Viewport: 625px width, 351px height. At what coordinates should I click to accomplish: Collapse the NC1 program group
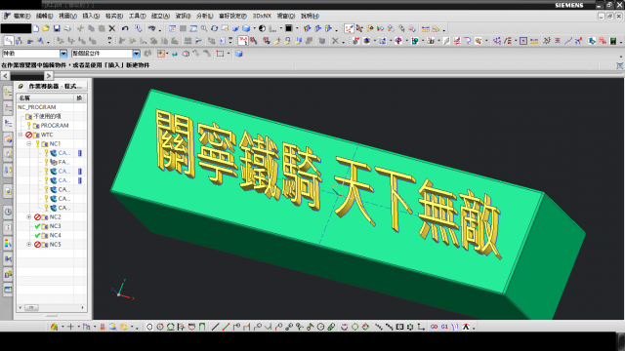29,143
